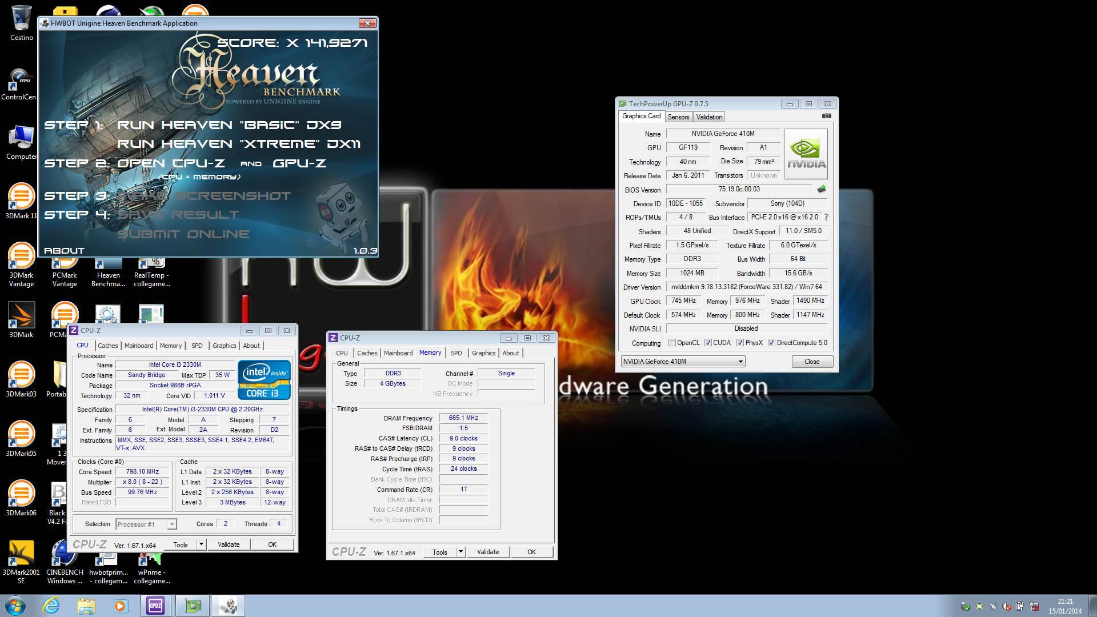The height and width of the screenshot is (617, 1097).
Task: Click the BIOS Version value 75.19.0c.00.03
Action: tap(739, 189)
